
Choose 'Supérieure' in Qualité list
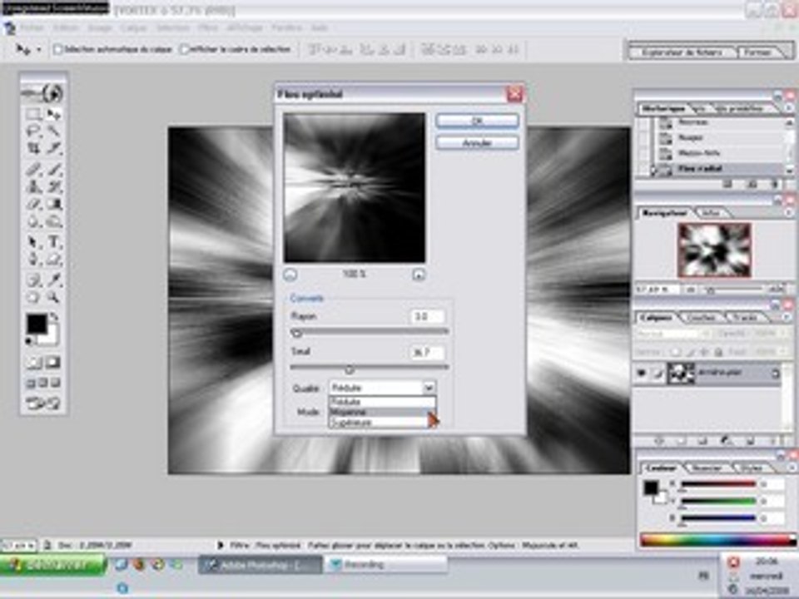coord(382,423)
